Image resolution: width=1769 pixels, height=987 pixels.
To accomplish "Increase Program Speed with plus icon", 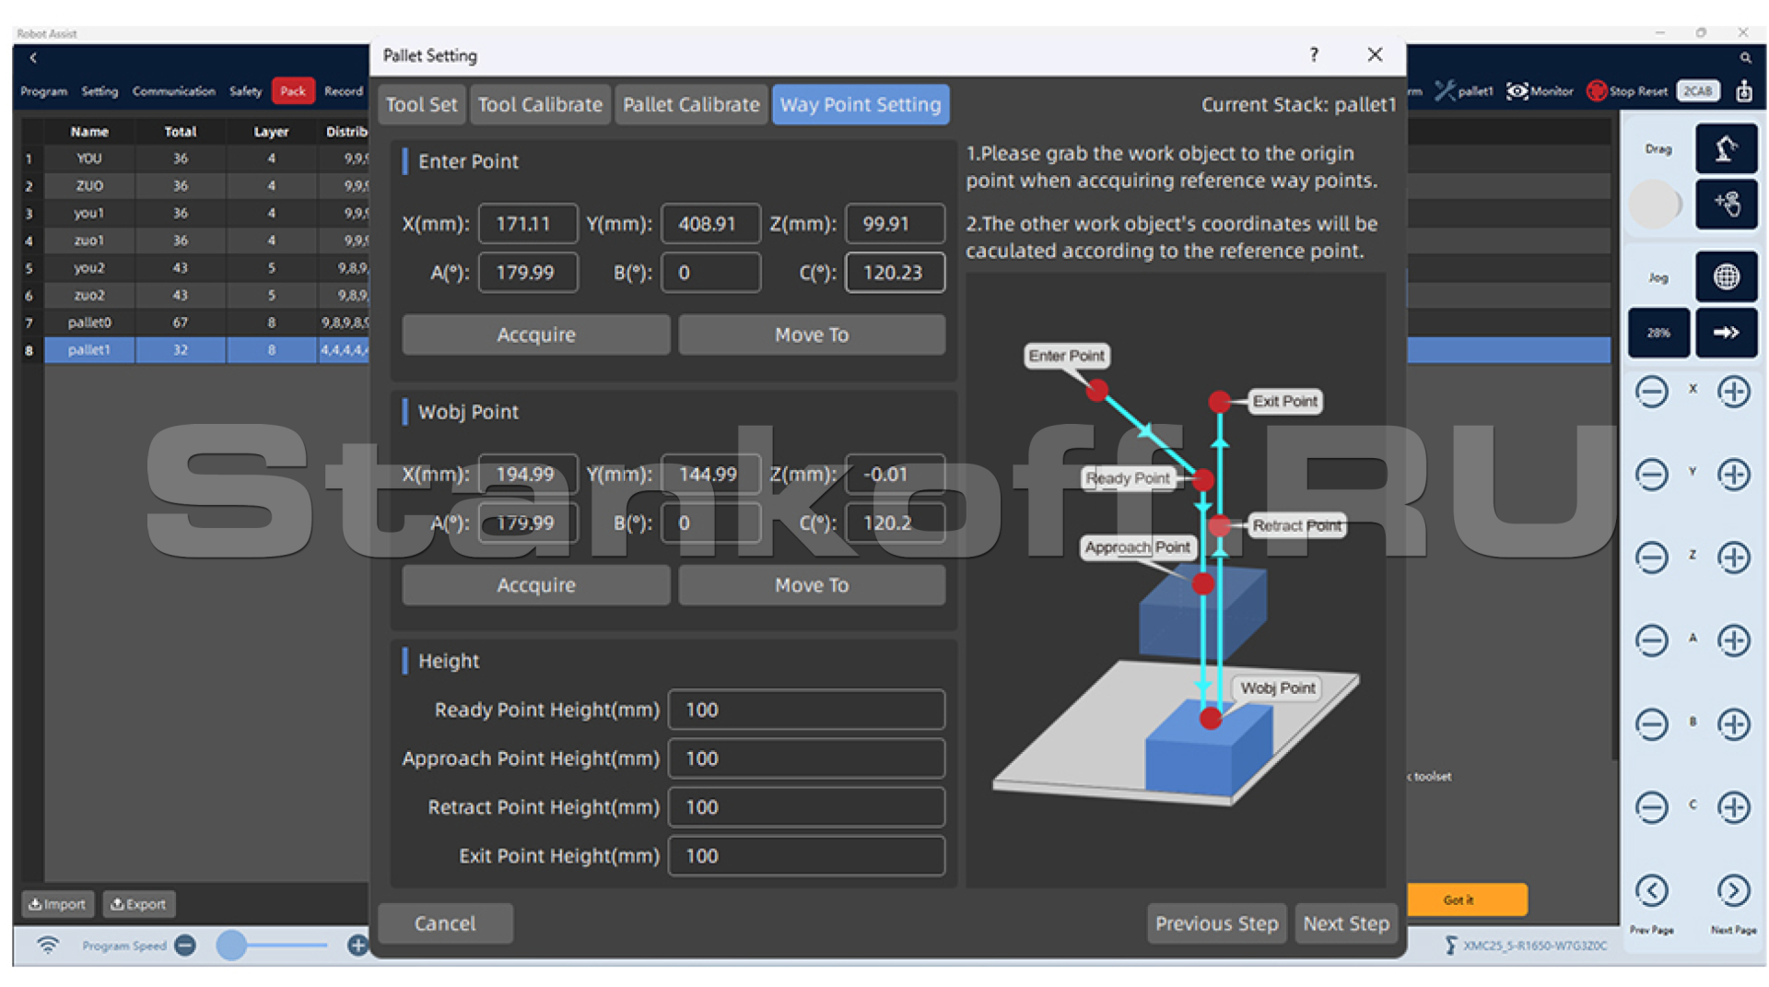I will [357, 946].
